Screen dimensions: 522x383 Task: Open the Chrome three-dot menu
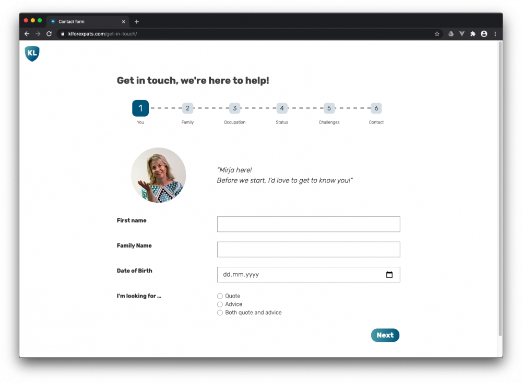[x=495, y=34]
